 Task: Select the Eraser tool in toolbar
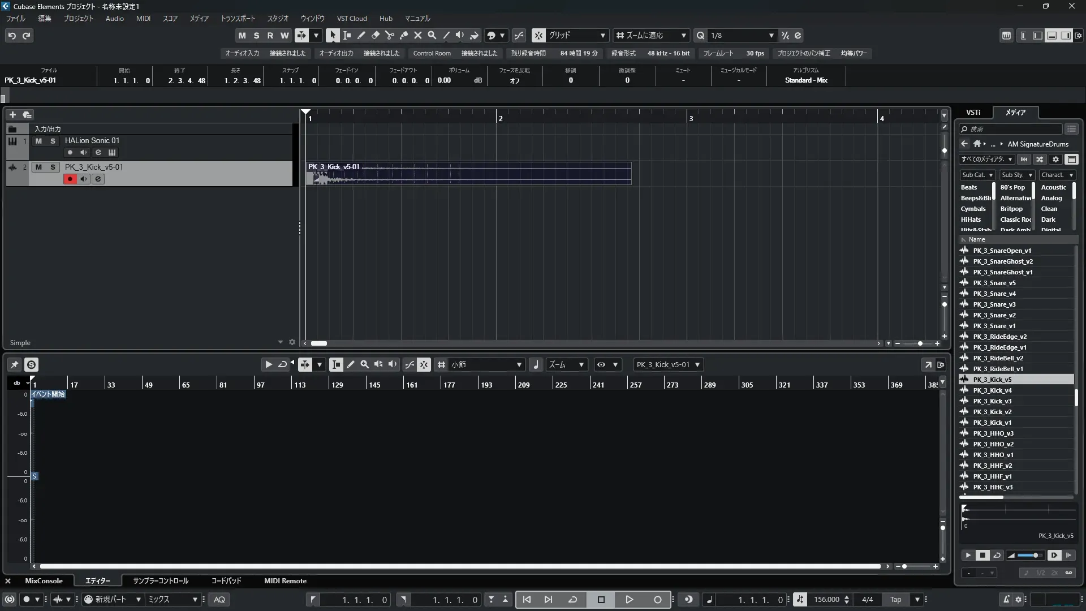pyautogui.click(x=376, y=35)
